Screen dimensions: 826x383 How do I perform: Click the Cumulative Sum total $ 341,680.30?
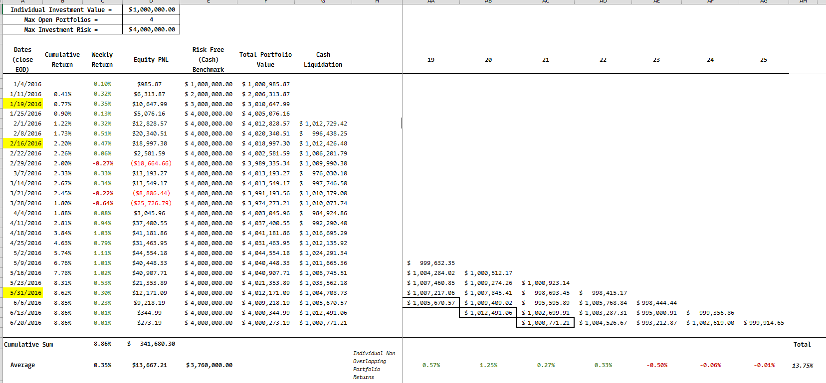point(151,344)
